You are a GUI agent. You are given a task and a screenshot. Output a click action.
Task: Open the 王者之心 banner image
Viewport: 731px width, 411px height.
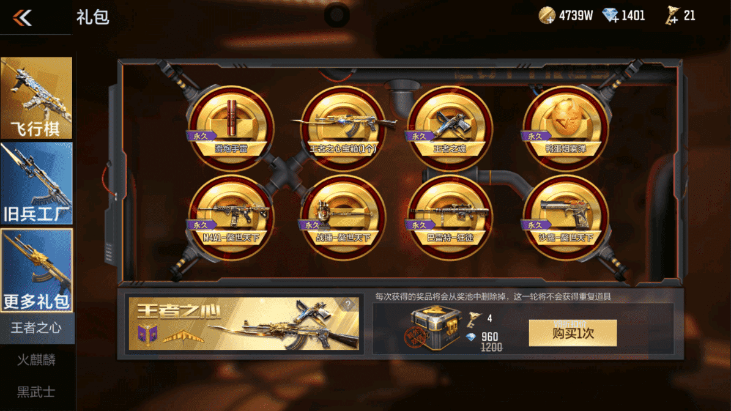244,324
